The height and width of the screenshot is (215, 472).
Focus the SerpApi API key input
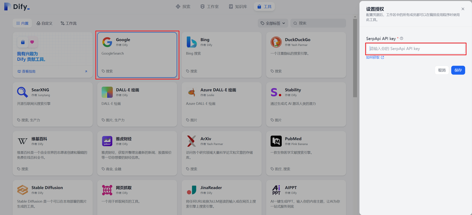click(416, 49)
